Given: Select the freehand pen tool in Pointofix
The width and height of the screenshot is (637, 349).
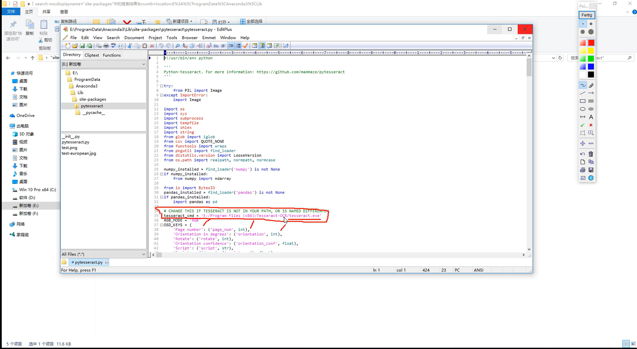Looking at the screenshot, I should pos(582,85).
